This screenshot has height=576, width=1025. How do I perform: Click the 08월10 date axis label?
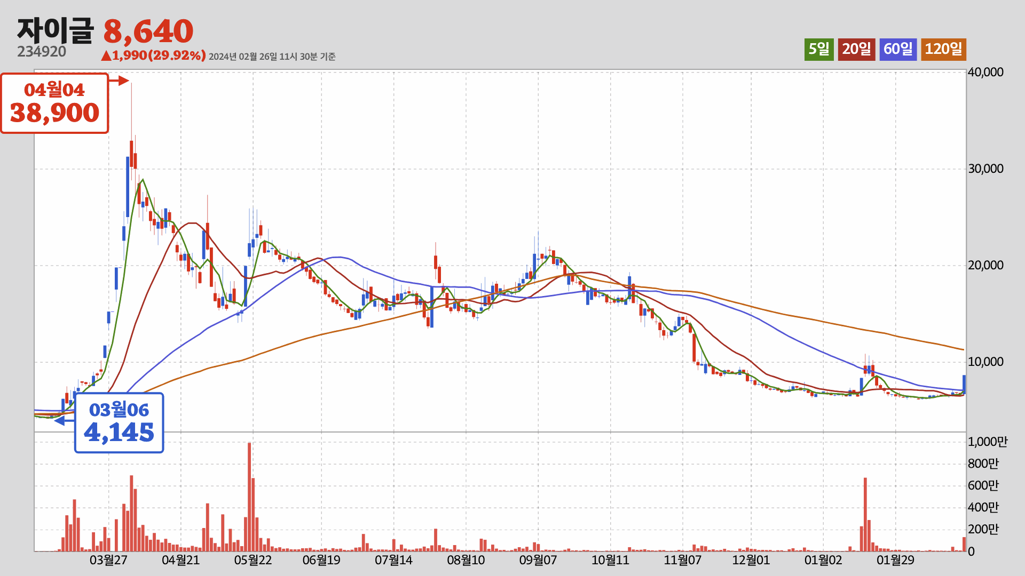(x=466, y=560)
